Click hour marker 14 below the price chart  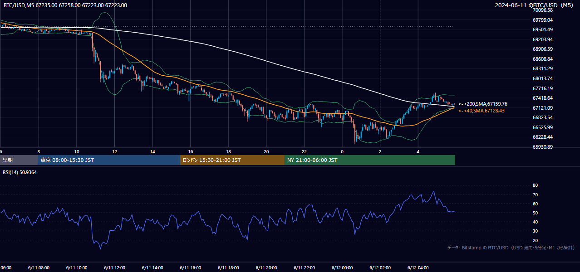[x=152, y=151]
